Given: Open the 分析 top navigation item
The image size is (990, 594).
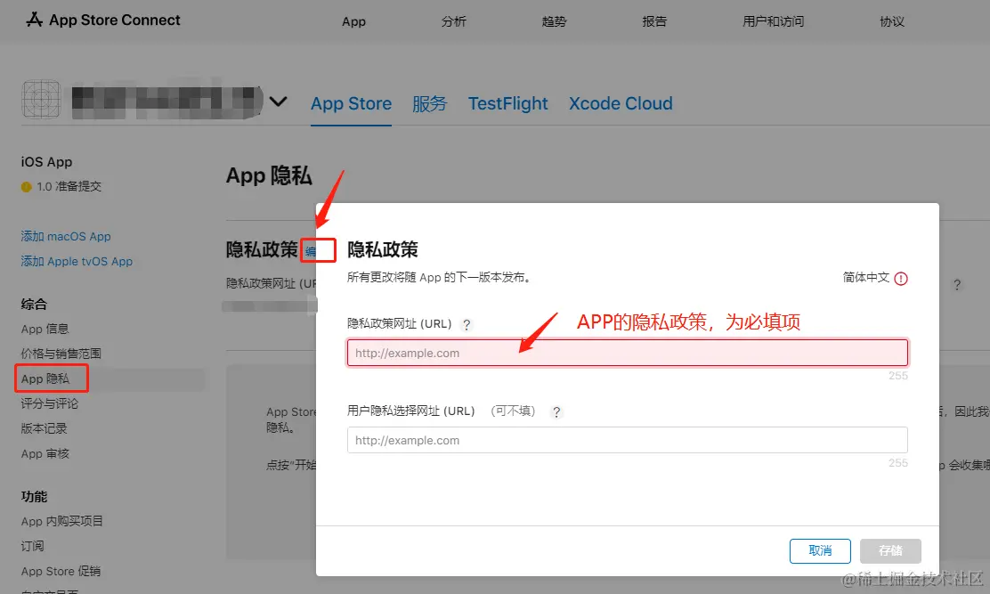Looking at the screenshot, I should [453, 21].
